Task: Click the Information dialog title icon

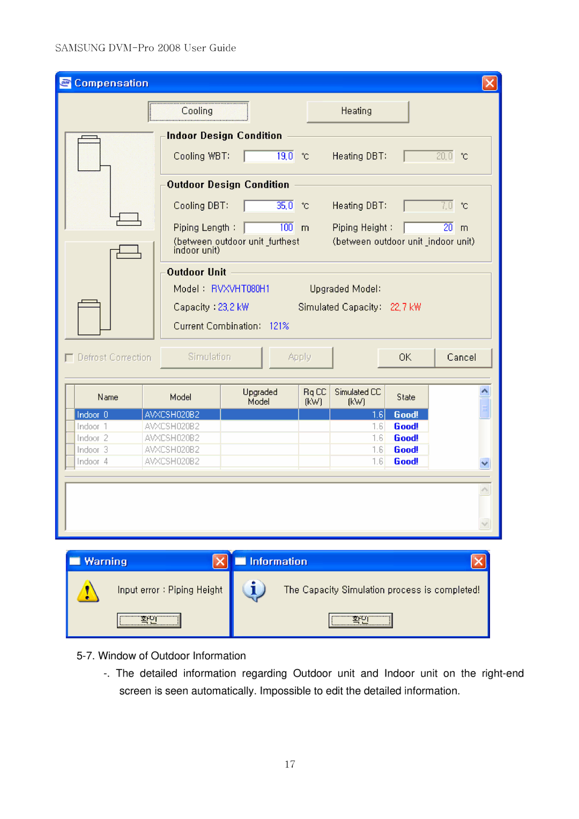Action: (240, 561)
